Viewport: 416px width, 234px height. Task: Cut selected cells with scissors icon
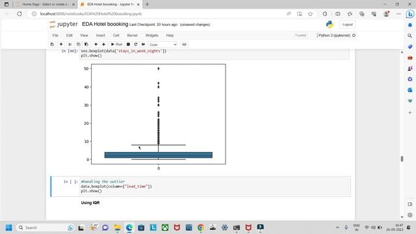[70, 44]
